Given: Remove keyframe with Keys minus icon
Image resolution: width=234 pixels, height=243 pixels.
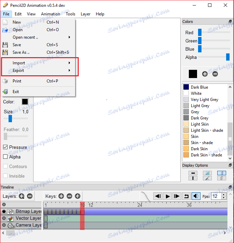Looking at the screenshot, I should 69,196.
